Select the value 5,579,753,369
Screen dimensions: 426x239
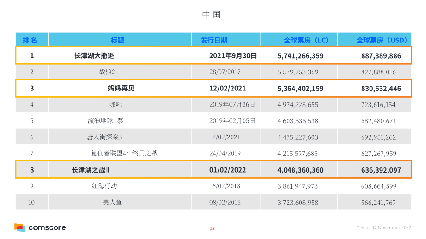pyautogui.click(x=297, y=72)
